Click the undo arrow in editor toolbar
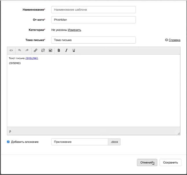This screenshot has height=175, width=187. tap(20, 50)
